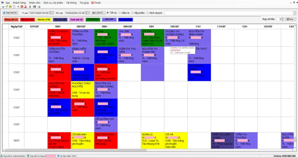Click the single user toolbar icon
This screenshot has width=298, height=158.
click(x=30, y=7)
